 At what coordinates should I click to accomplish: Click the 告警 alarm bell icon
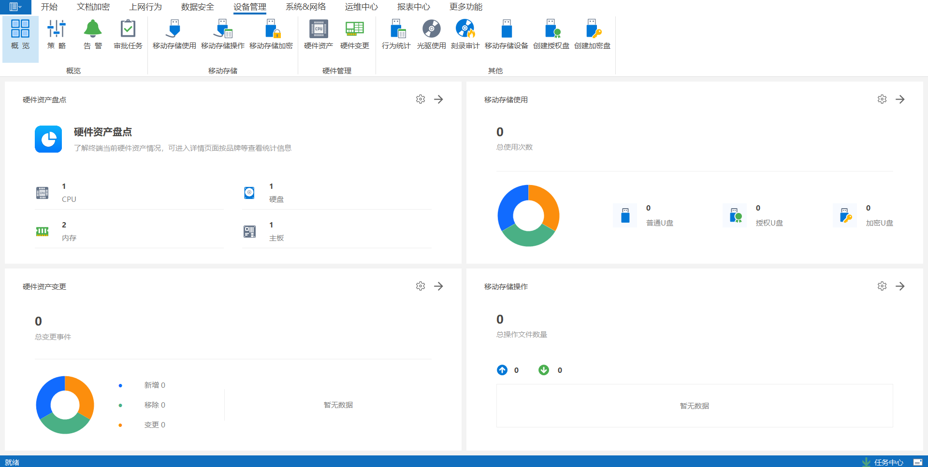(x=92, y=34)
